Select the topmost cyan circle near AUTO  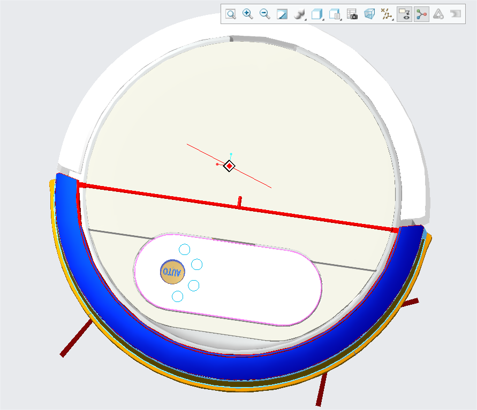coord(184,250)
